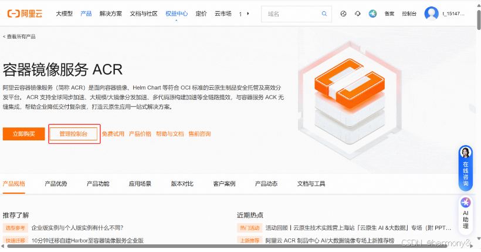Click the 热门活动 tag
Image resolution: width=481 pixels, height=252 pixels.
(x=250, y=228)
